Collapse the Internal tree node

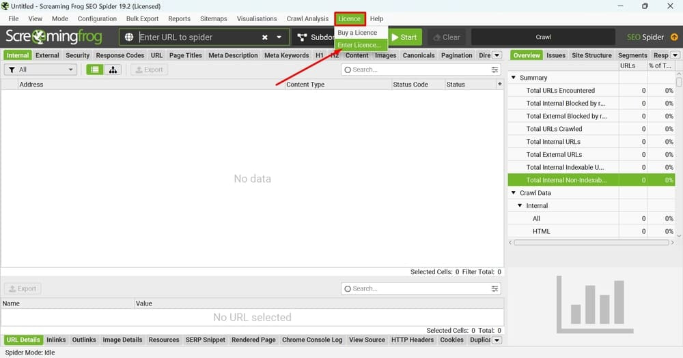[520, 205]
